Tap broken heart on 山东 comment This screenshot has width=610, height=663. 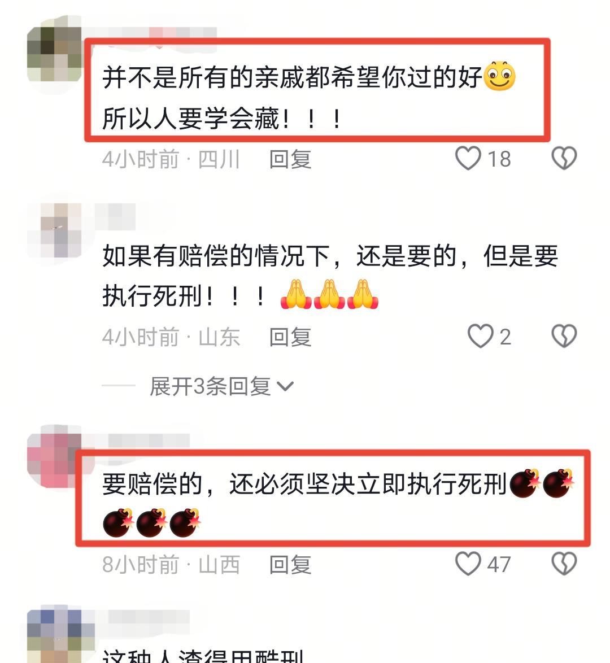click(564, 337)
